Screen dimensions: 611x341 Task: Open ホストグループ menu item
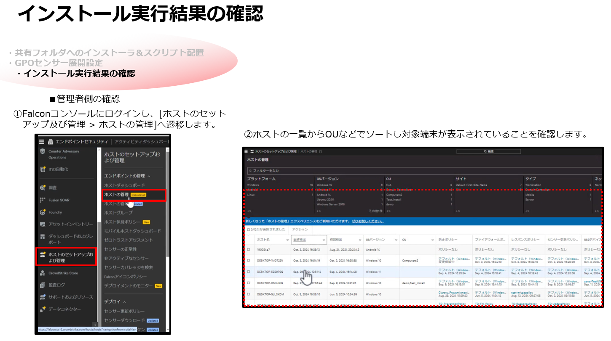click(118, 213)
